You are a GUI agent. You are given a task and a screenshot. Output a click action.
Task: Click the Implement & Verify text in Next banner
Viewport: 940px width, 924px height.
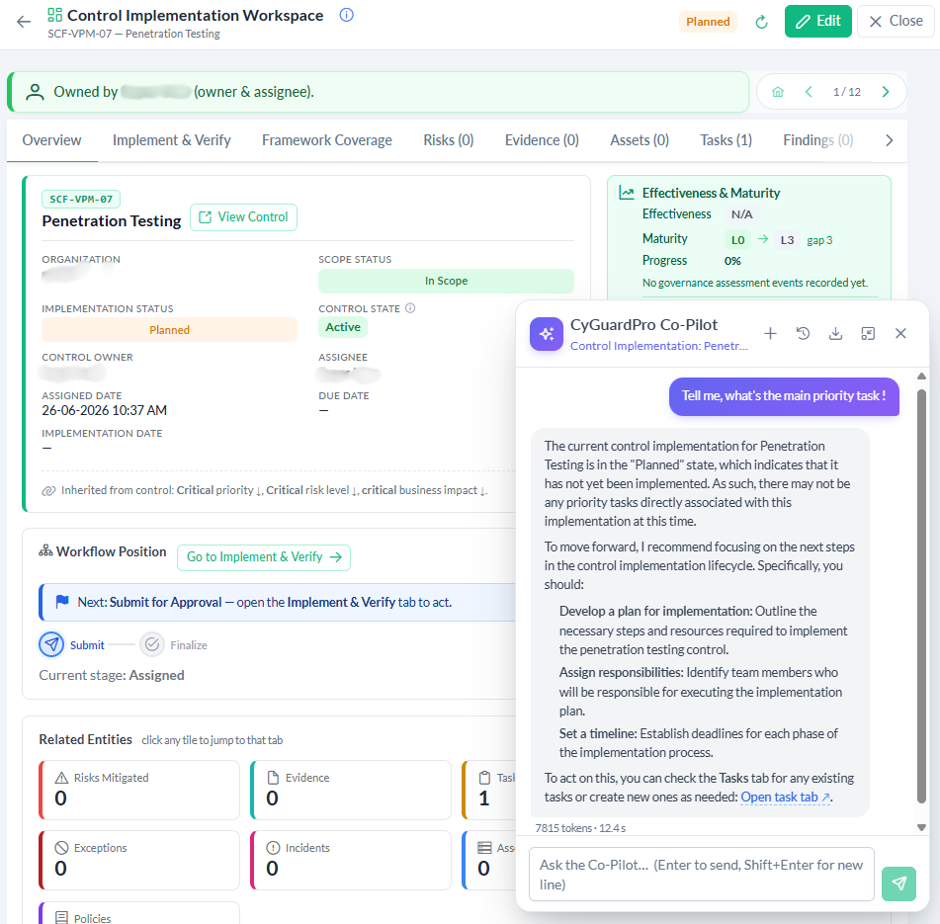point(341,602)
